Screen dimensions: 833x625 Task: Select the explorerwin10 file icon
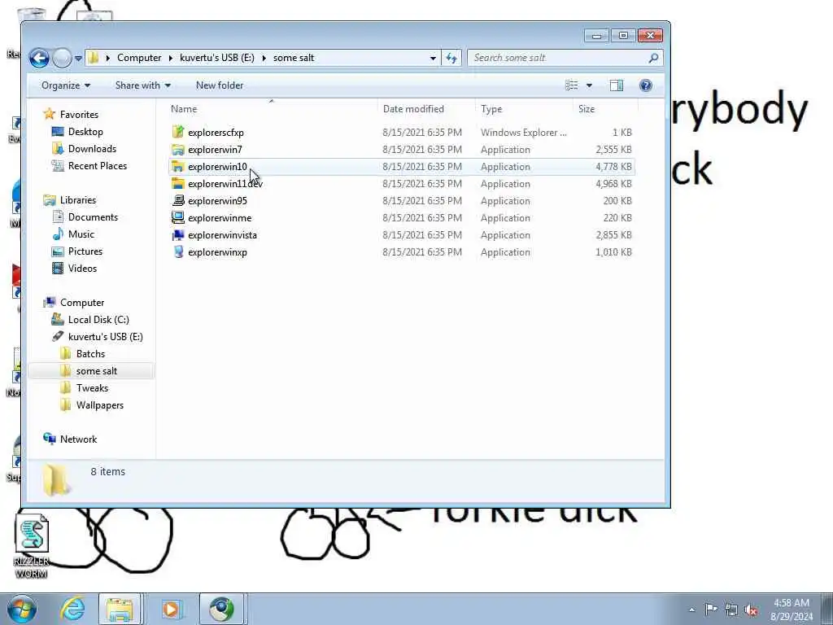(x=178, y=166)
